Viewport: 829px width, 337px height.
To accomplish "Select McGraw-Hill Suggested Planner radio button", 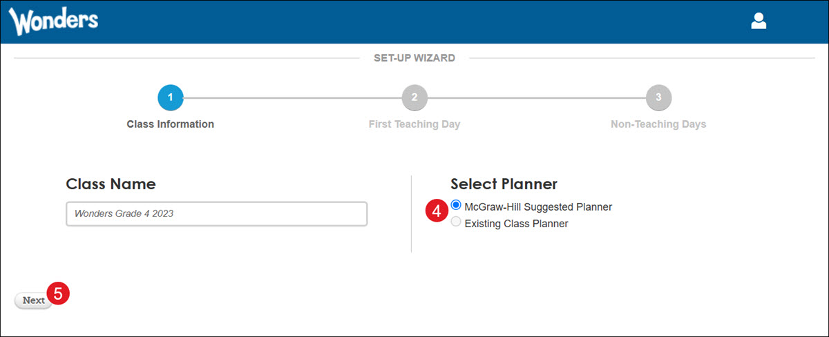I will click(456, 206).
